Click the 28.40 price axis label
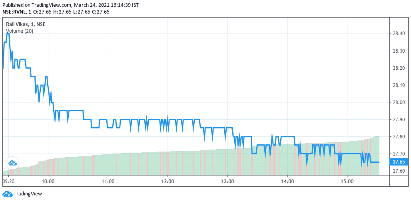The height and width of the screenshot is (201, 411). click(x=399, y=34)
